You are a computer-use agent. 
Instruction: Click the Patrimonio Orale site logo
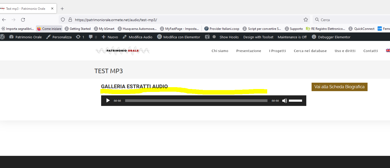[123, 51]
